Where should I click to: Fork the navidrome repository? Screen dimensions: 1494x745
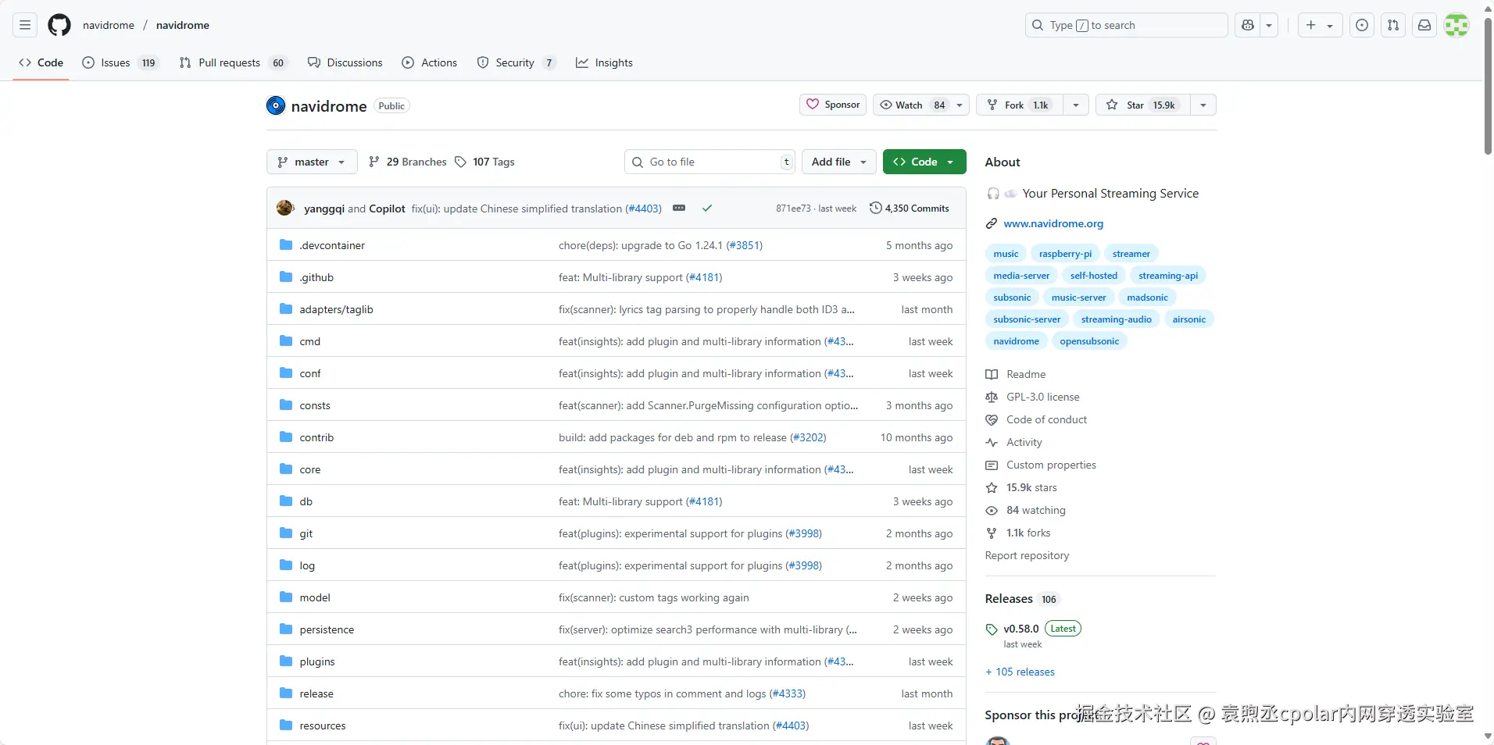pos(1020,105)
